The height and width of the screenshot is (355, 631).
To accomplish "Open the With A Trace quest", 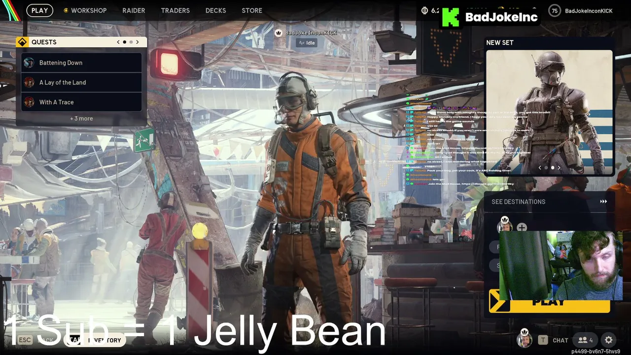I will [82, 102].
